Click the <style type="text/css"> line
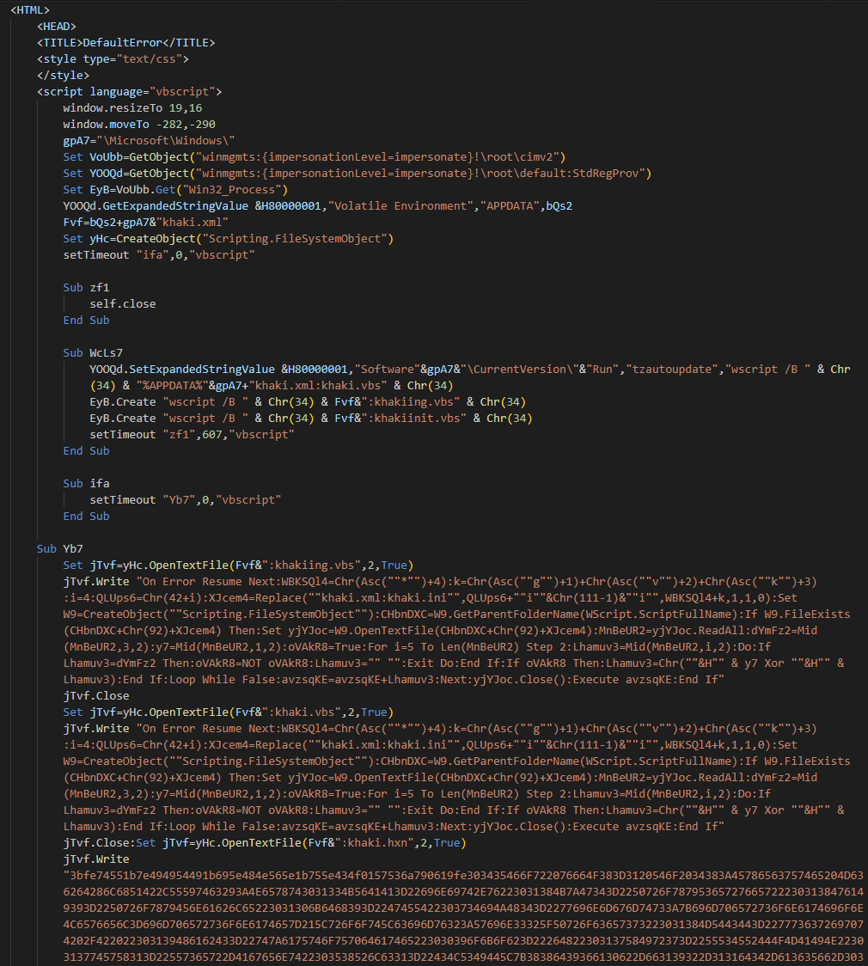Screen dimensions: 868x966 [113, 59]
